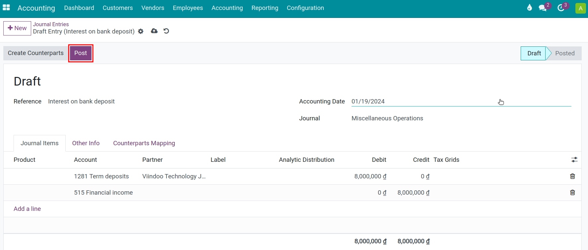
Task: Switch to Journal Items tab
Action: pyautogui.click(x=39, y=143)
